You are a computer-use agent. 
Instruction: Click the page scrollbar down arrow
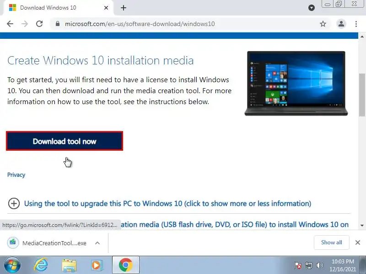[x=362, y=226]
